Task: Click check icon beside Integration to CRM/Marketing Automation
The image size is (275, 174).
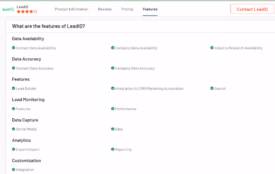Action: tap(113, 89)
